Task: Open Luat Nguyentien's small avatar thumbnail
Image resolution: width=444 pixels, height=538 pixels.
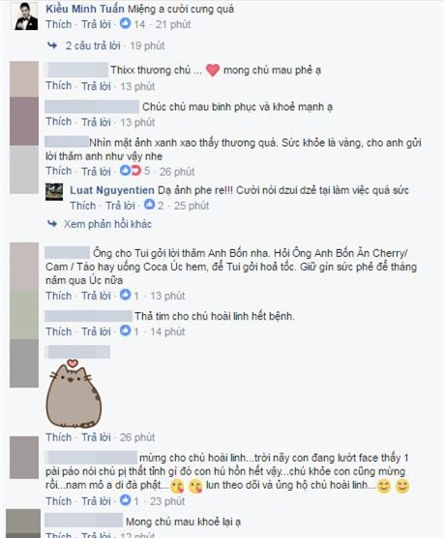Action: [54, 192]
